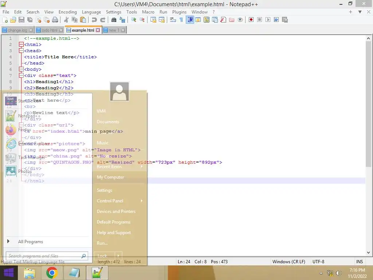This screenshot has width=373, height=280.
Task: Click Run... in the Start menu
Action: (102, 243)
